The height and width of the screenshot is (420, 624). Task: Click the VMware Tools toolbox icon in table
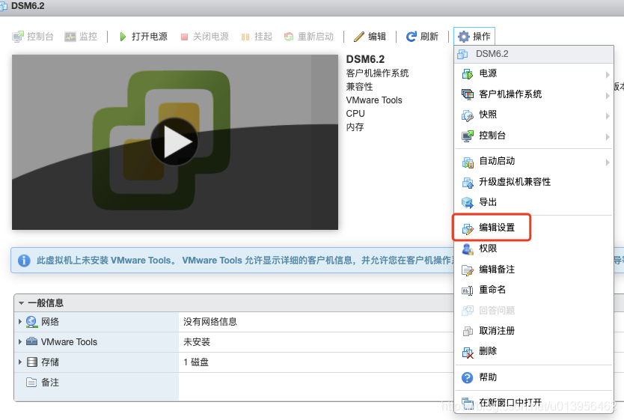point(32,341)
